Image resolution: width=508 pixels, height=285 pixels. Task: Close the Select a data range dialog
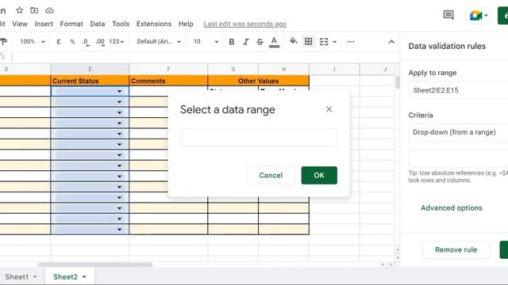(x=329, y=109)
